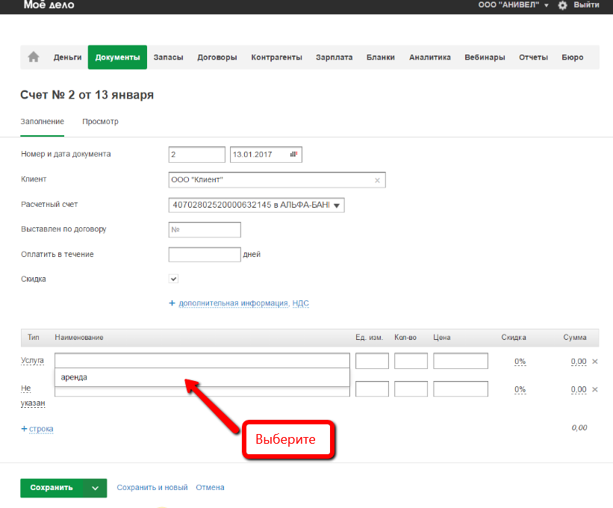Open Аналитика section
Viewport: 613px width, 508px height.
429,57
